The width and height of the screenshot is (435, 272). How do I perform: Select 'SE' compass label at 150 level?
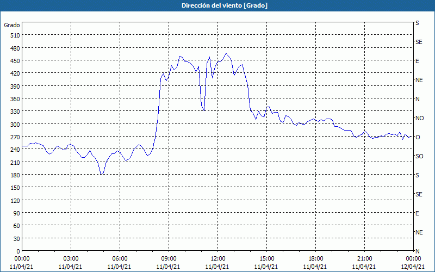pos(419,194)
